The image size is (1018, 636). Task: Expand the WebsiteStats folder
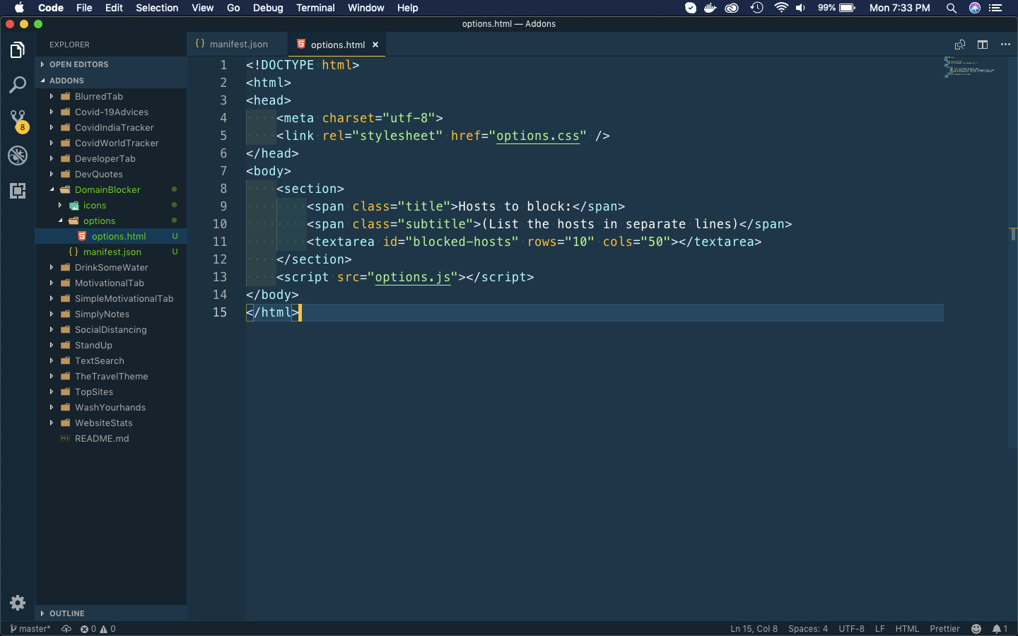pos(111,423)
